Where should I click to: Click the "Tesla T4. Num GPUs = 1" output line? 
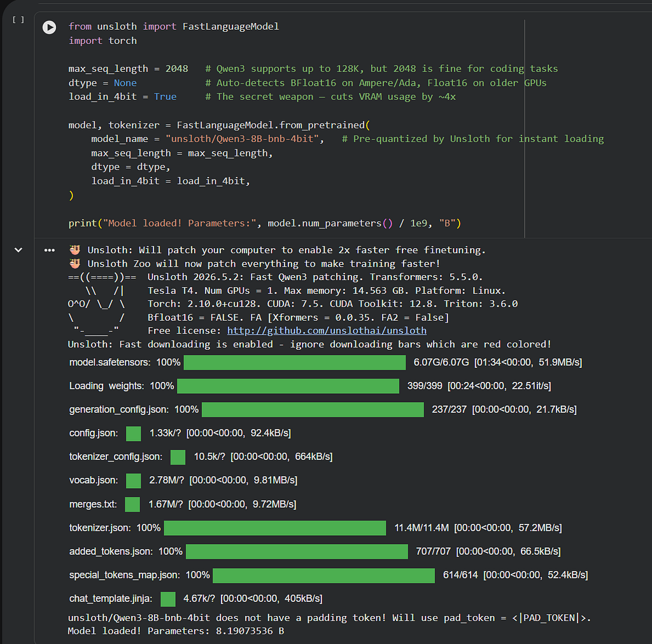pyautogui.click(x=327, y=290)
